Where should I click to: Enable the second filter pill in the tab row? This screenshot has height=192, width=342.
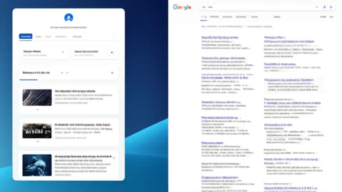coord(38,37)
